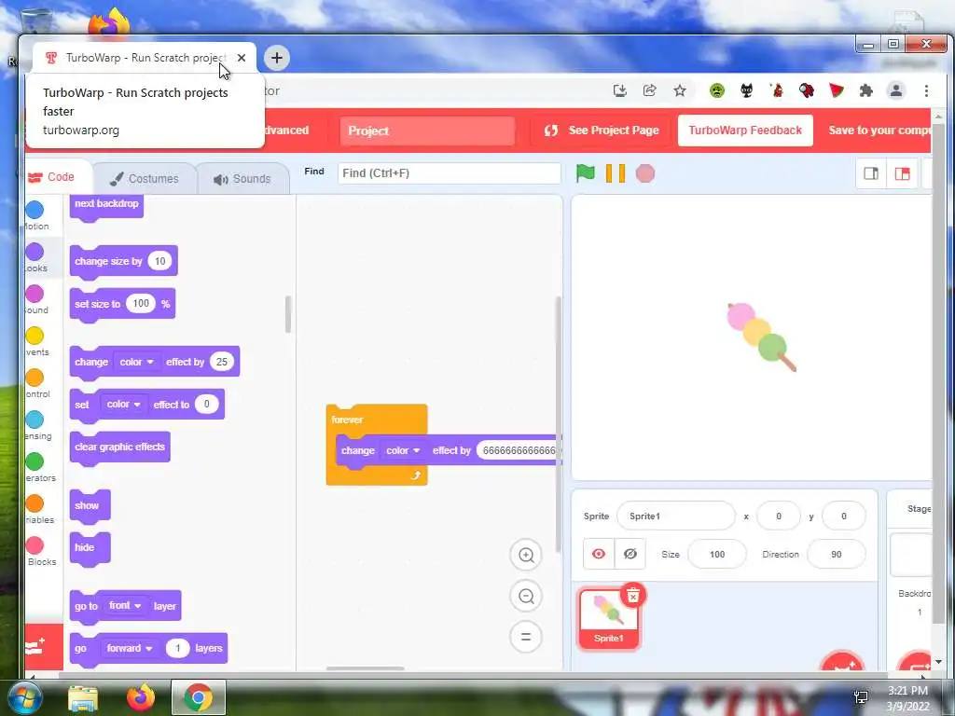Click the block palette vertical scrollbar
Screen dimensions: 955x716
point(288,314)
